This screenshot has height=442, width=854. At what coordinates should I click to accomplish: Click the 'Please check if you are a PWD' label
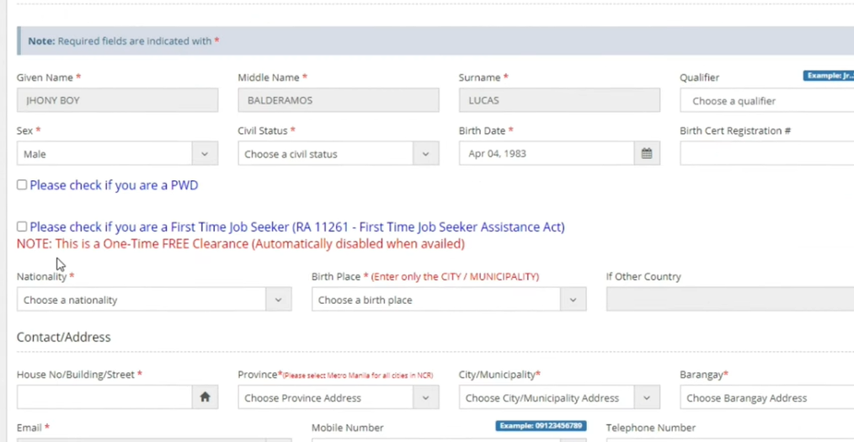coord(114,185)
